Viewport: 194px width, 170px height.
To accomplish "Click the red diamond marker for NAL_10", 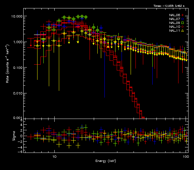I will click(183, 27).
